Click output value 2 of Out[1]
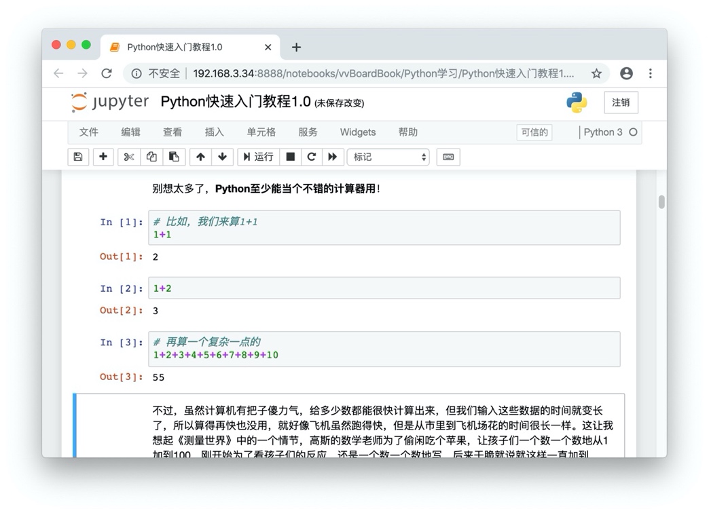This screenshot has width=709, height=513. tap(156, 257)
